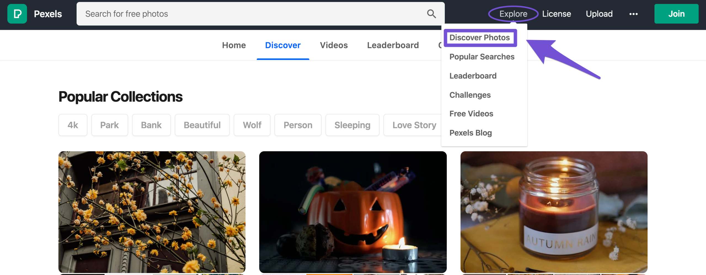
Task: Click the search magnifier icon
Action: (x=431, y=14)
